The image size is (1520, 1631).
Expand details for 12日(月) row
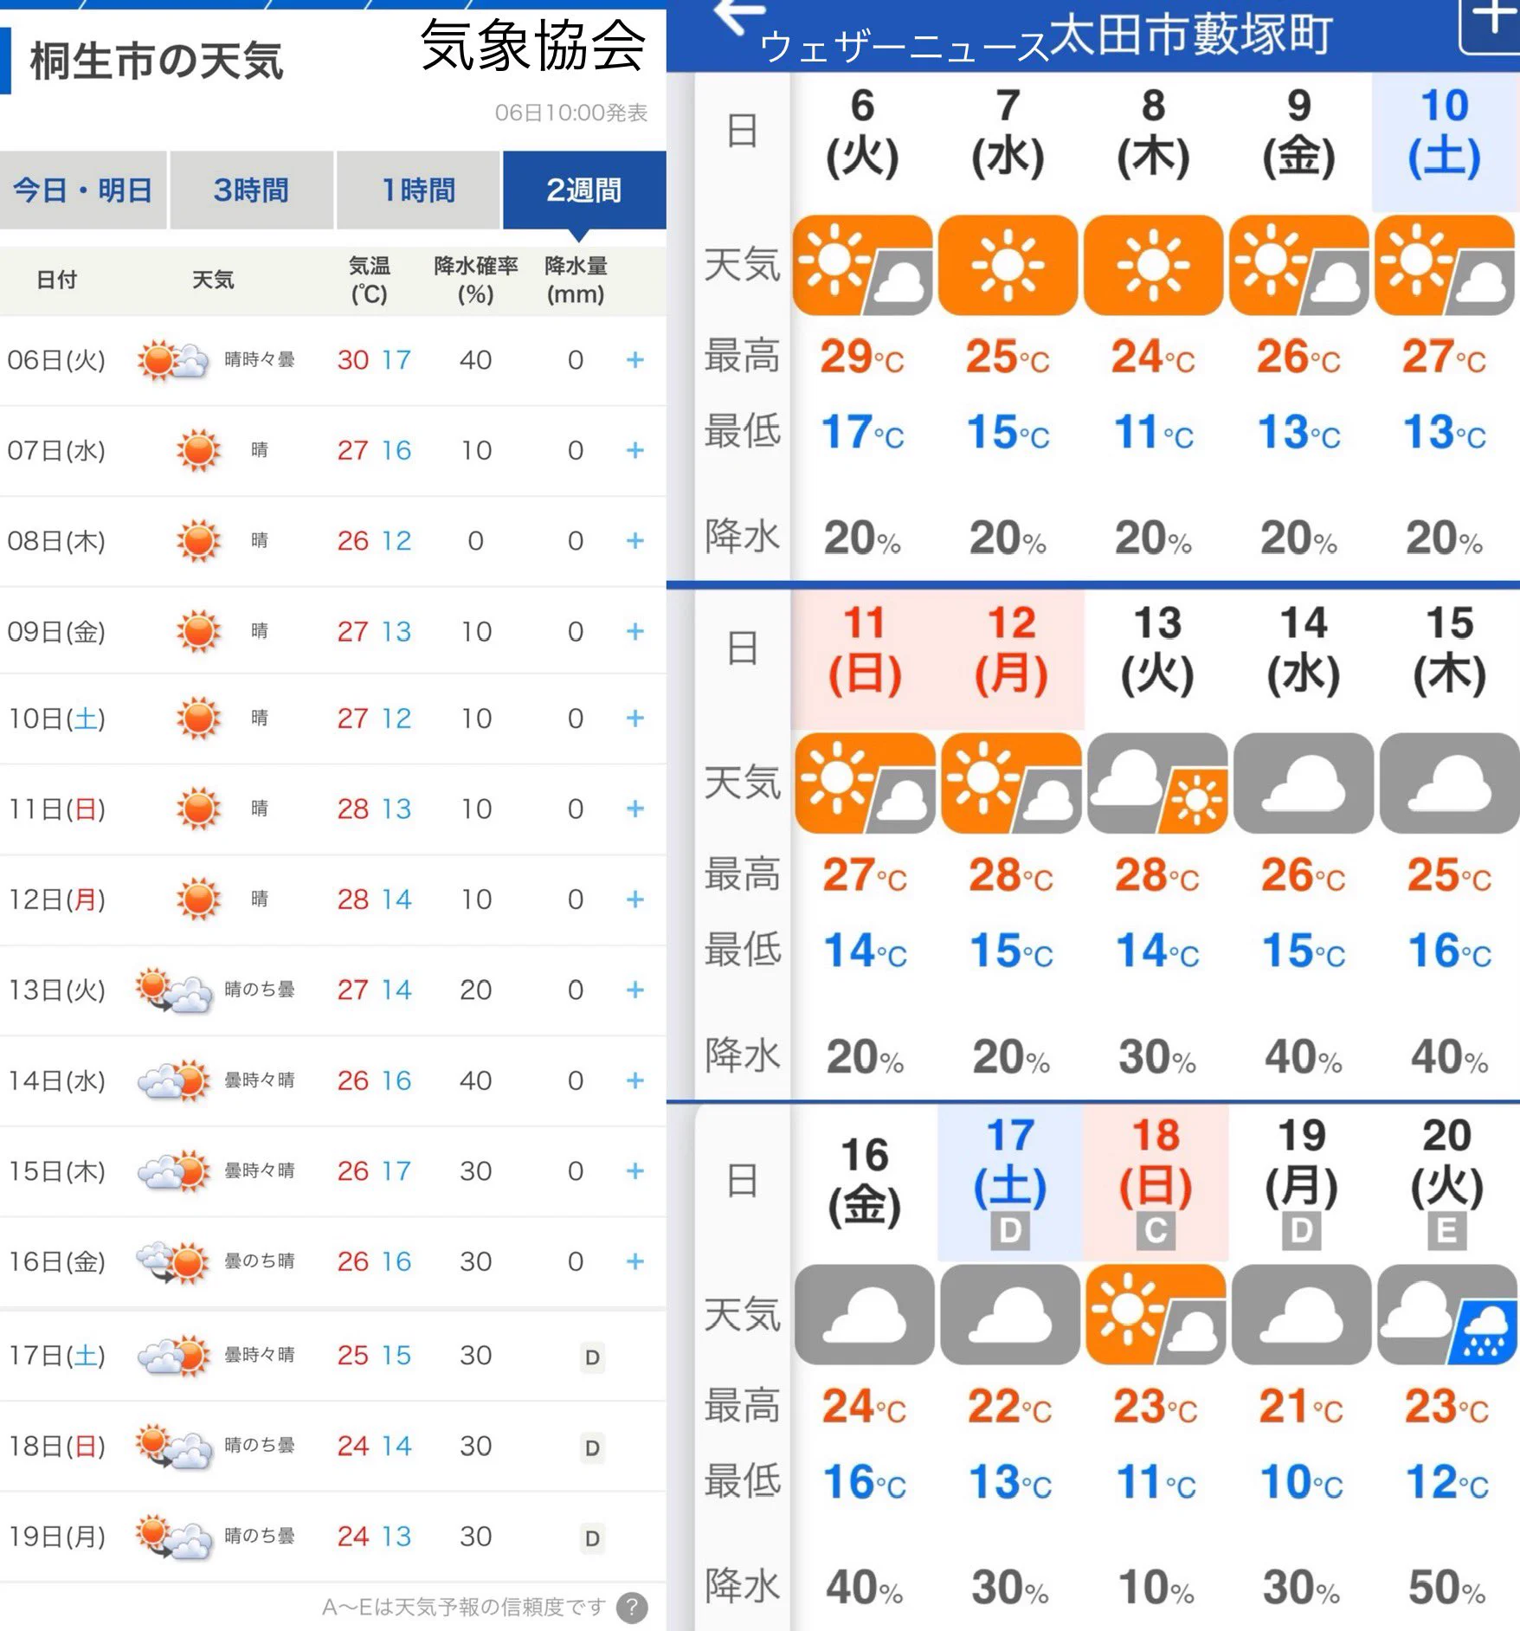click(x=635, y=899)
